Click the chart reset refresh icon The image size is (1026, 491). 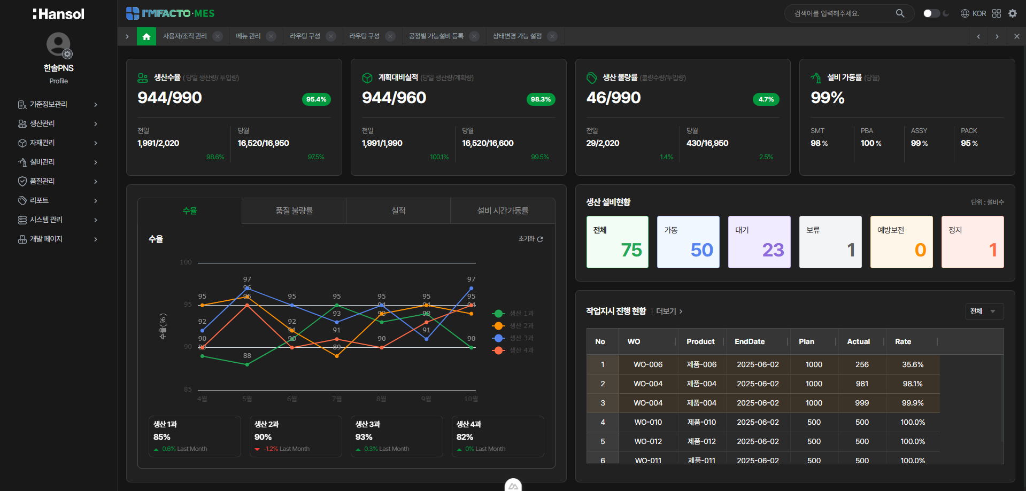pos(540,239)
